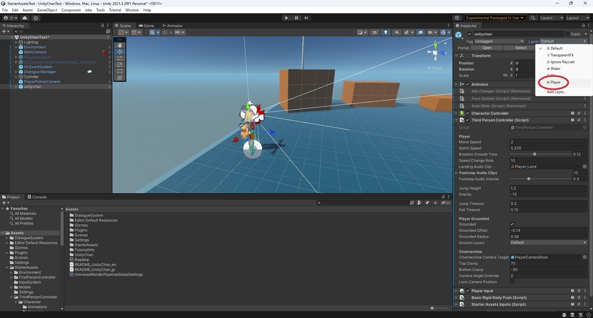
Task: Select the Rotate tool
Action: click(x=120, y=58)
